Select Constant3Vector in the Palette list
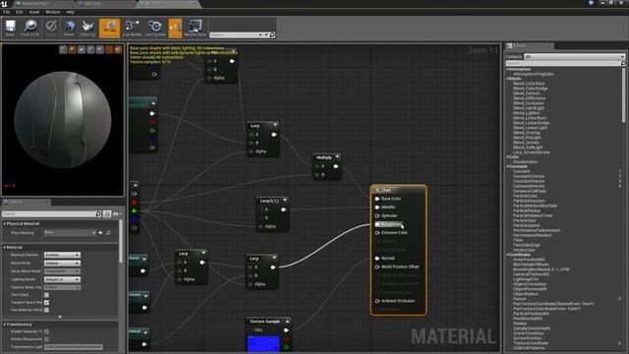 529,181
